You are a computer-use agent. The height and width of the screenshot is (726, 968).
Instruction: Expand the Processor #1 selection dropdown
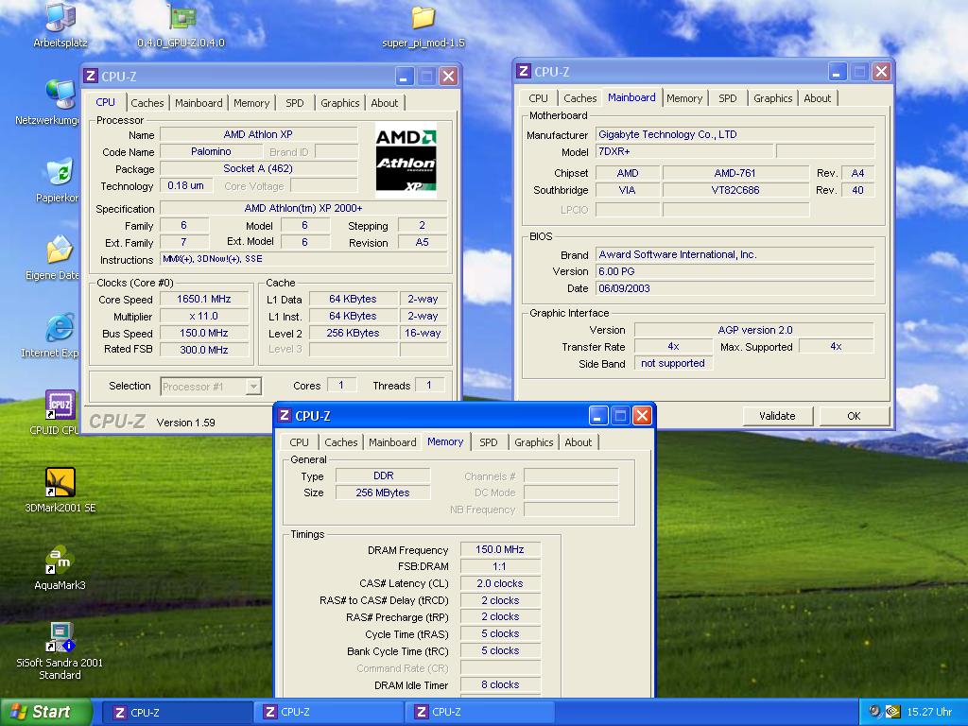pos(252,386)
